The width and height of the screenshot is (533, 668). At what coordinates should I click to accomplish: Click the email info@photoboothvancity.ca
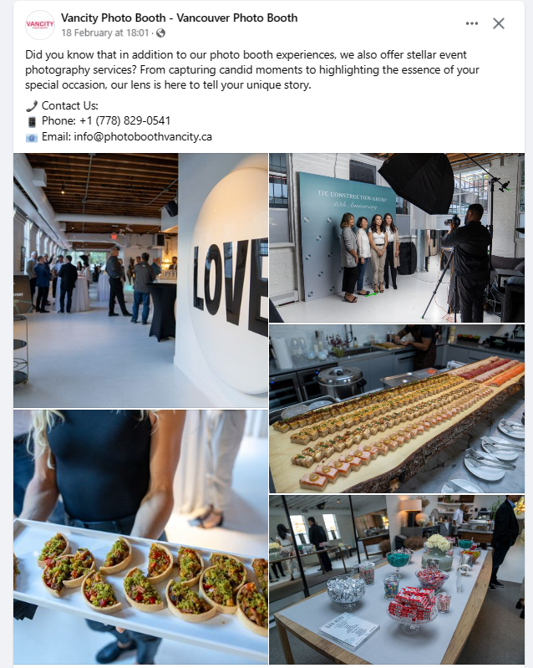coord(143,137)
